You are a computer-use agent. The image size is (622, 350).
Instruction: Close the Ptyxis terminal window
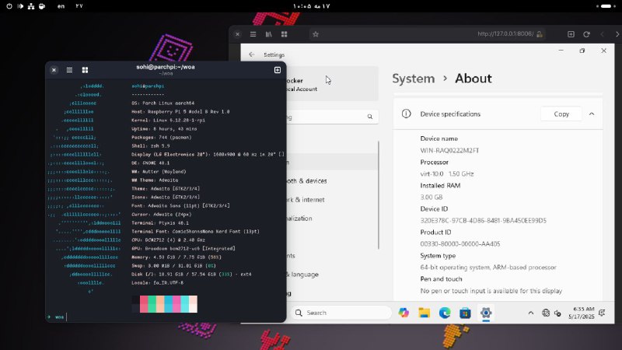(54, 70)
